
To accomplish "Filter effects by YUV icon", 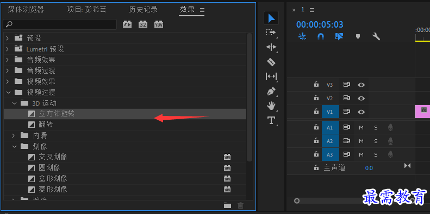I will [x=159, y=24].
